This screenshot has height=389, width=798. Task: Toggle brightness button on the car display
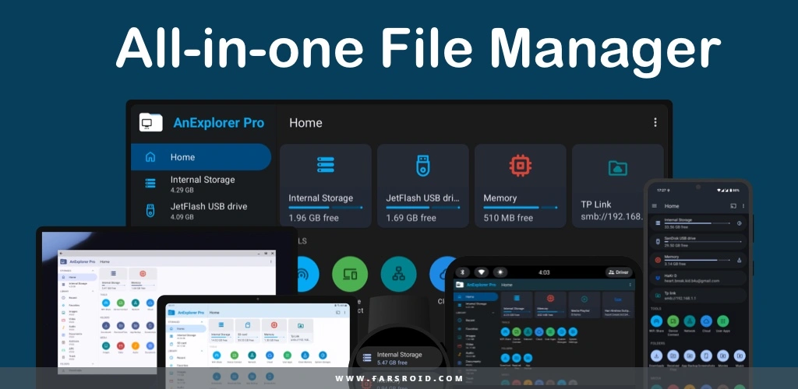500,272
